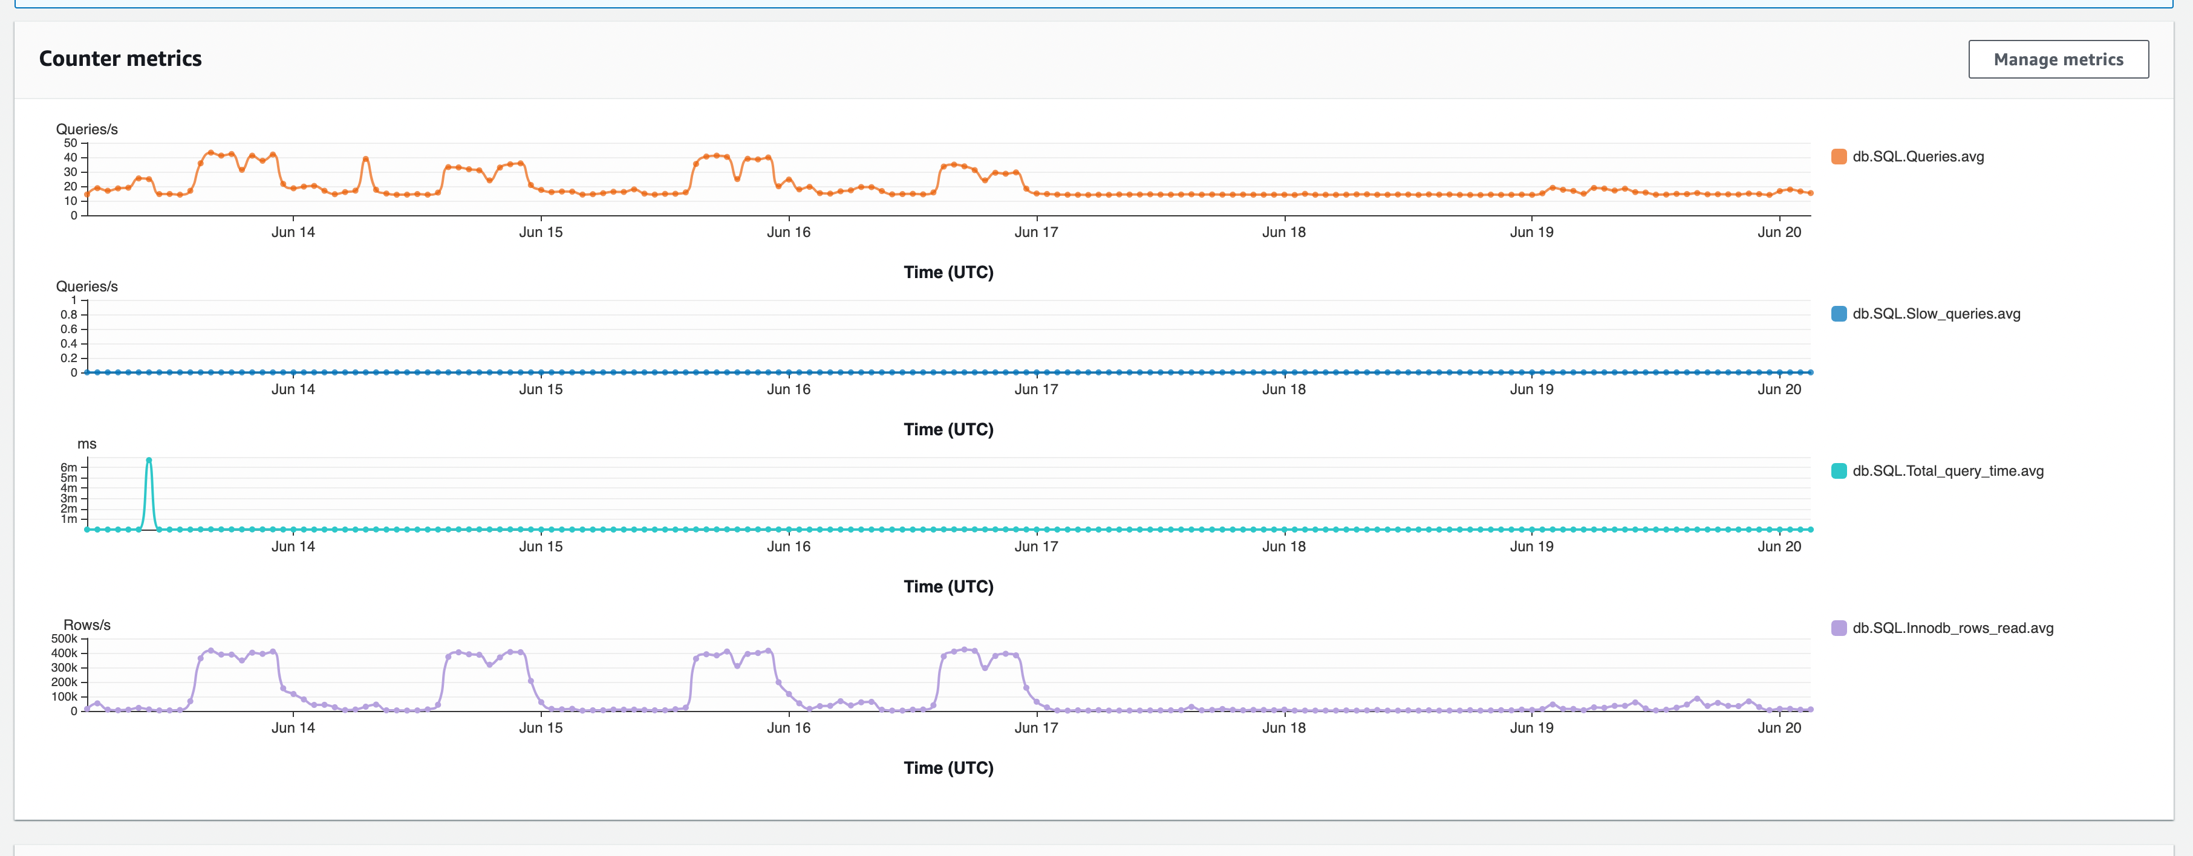Click the Rows/s axis label

click(87, 626)
